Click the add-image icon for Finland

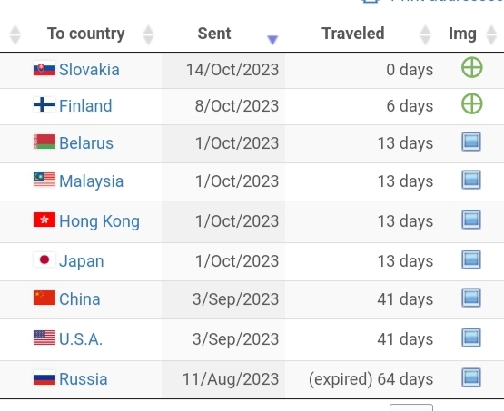point(472,103)
